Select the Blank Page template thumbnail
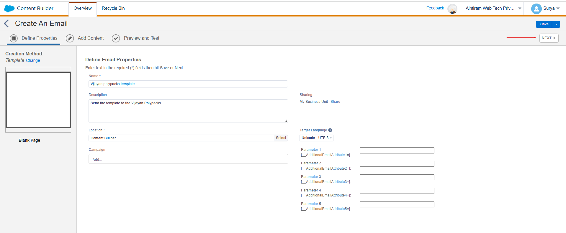This screenshot has width=566, height=233. (x=38, y=100)
